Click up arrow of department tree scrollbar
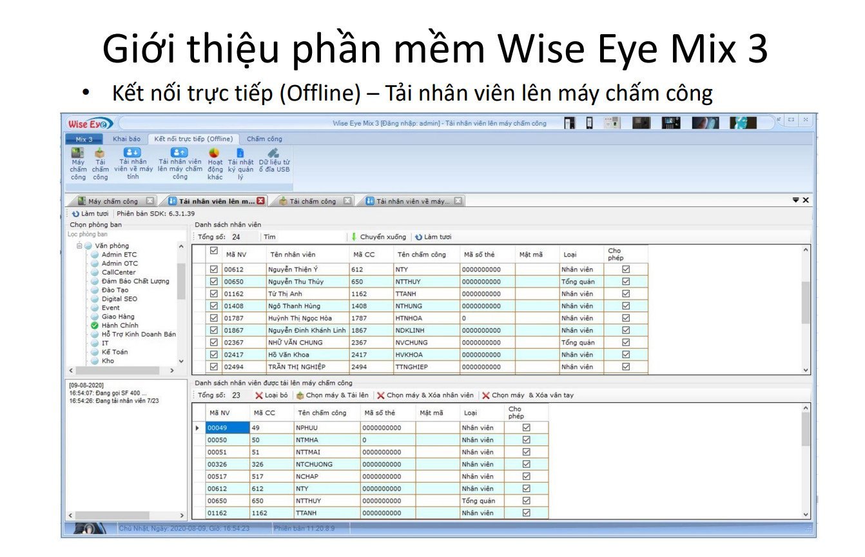 (x=181, y=246)
